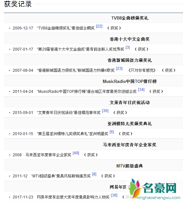Click the date 2011-04-24

23,92
